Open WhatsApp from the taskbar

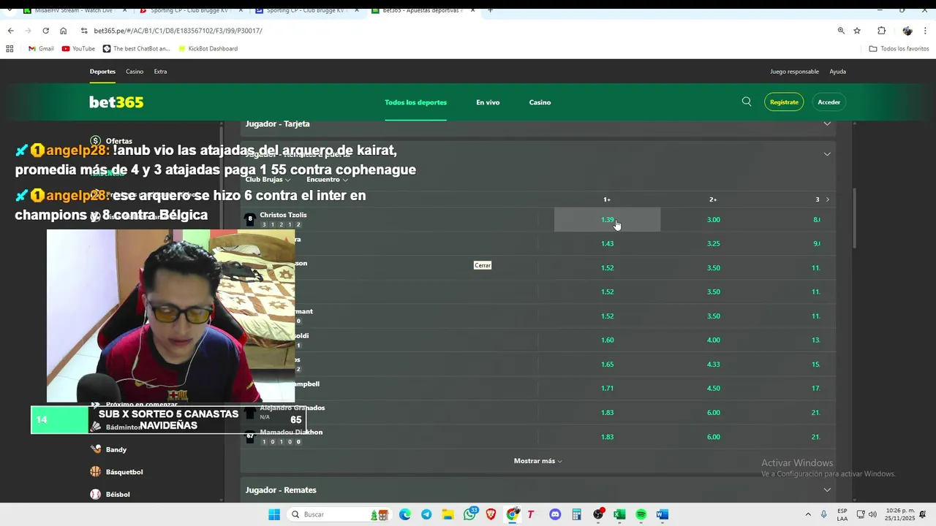(469, 514)
